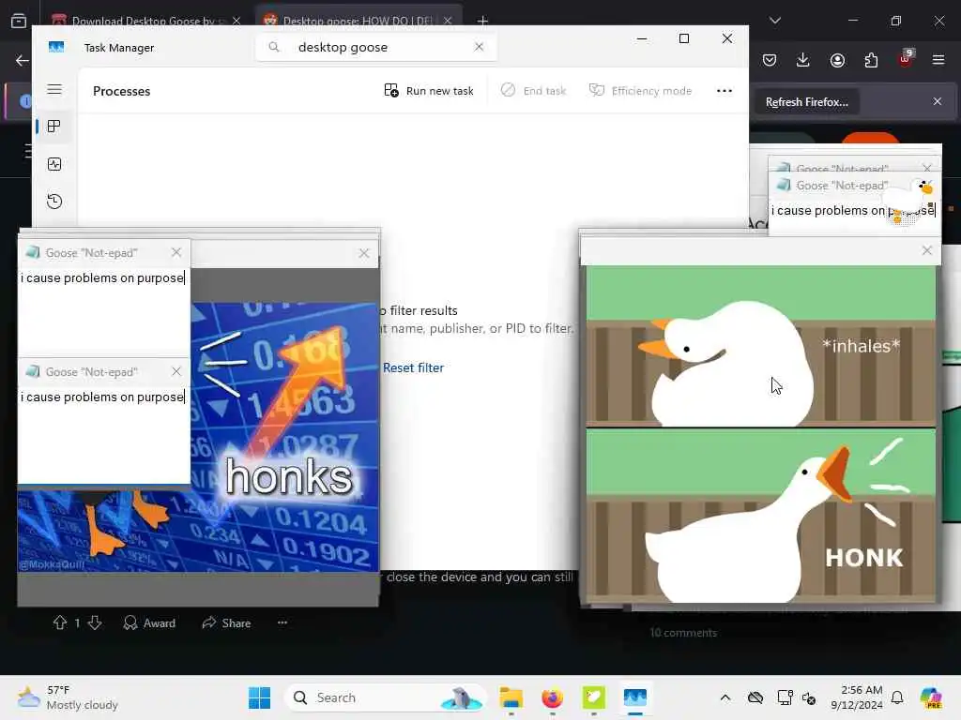This screenshot has width=961, height=720.
Task: Open Firefox from the taskbar
Action: tap(552, 697)
